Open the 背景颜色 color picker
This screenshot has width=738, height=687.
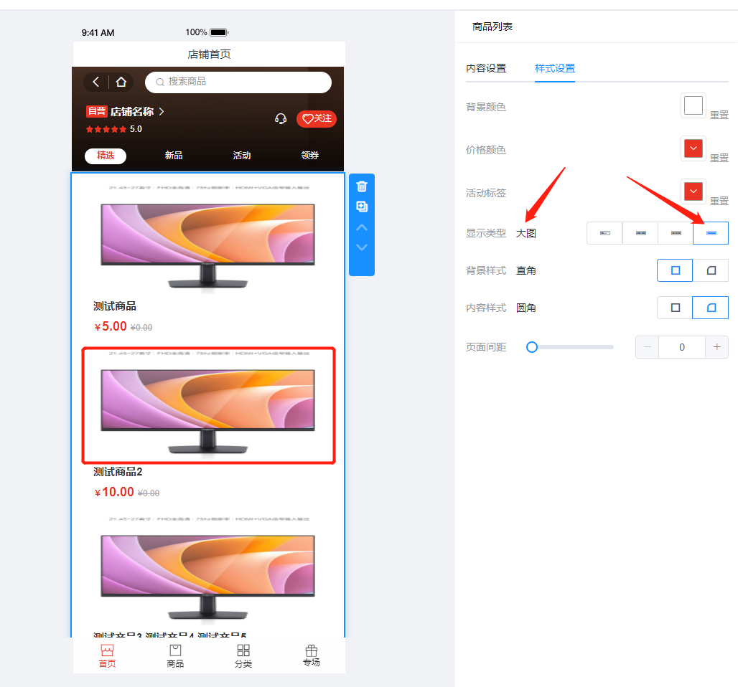[x=693, y=105]
